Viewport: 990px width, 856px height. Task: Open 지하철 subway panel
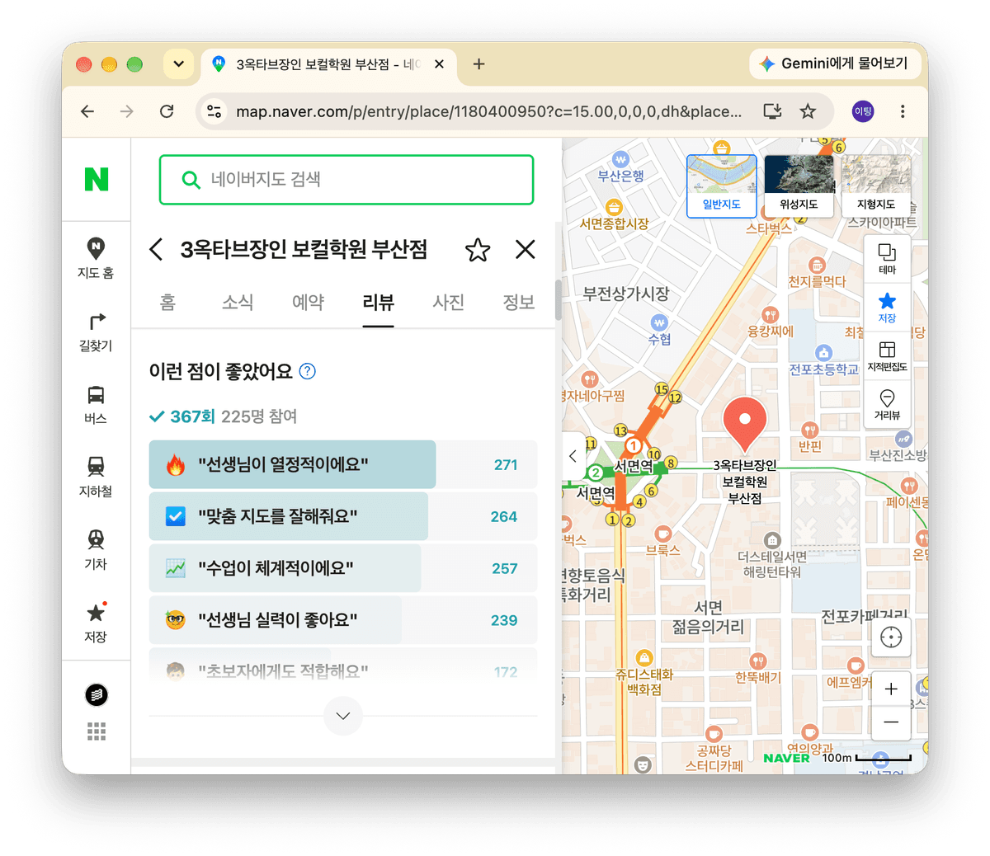(x=96, y=477)
